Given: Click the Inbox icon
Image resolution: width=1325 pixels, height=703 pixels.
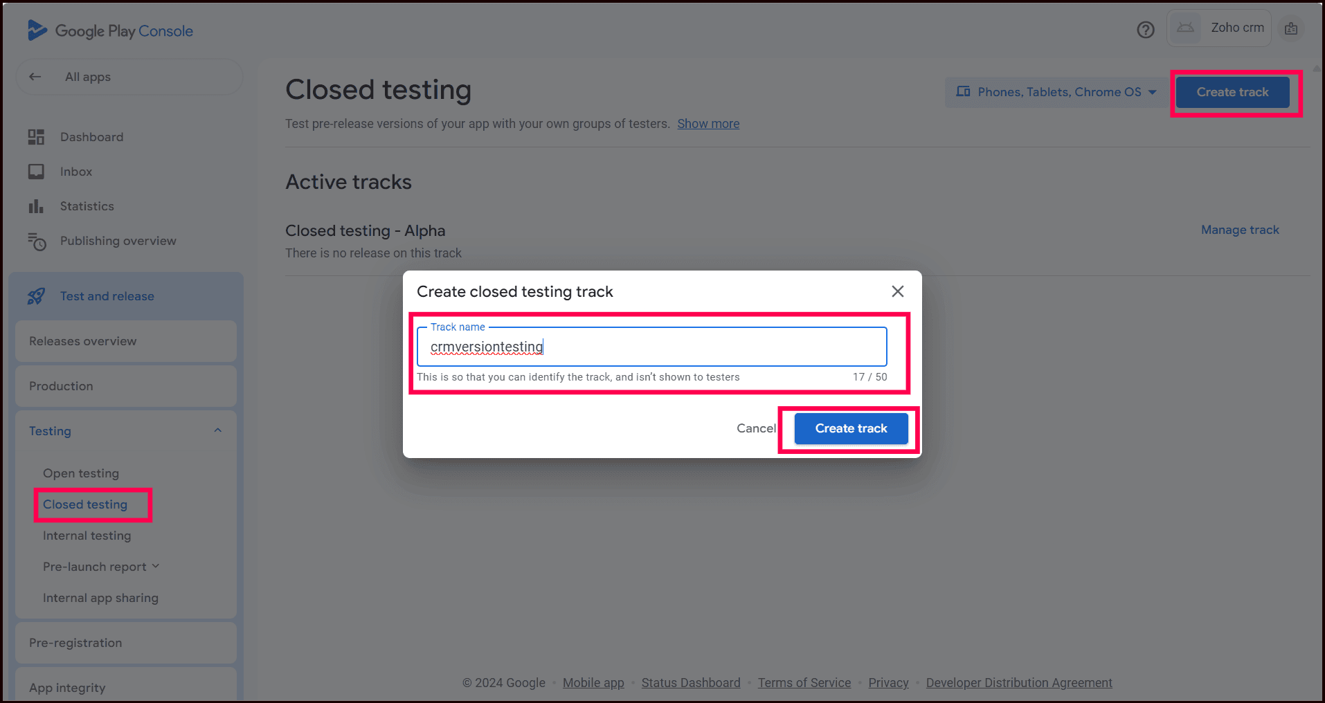Looking at the screenshot, I should pos(36,172).
